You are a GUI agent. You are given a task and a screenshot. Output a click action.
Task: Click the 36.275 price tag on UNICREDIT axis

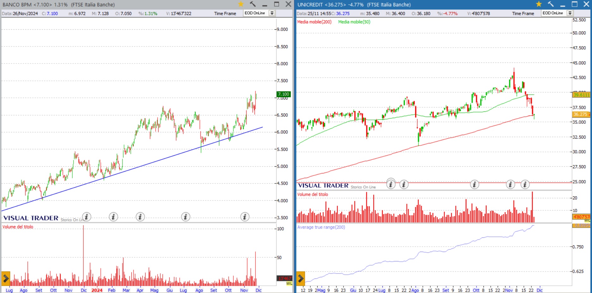coord(581,114)
